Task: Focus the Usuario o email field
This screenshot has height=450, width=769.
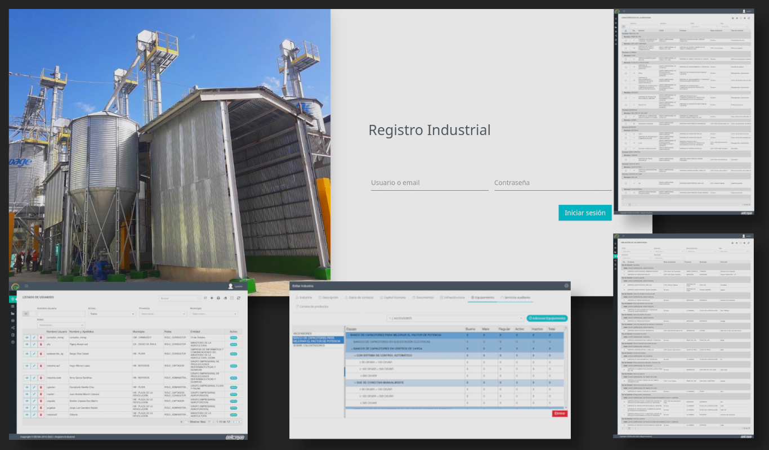Action: tap(429, 183)
